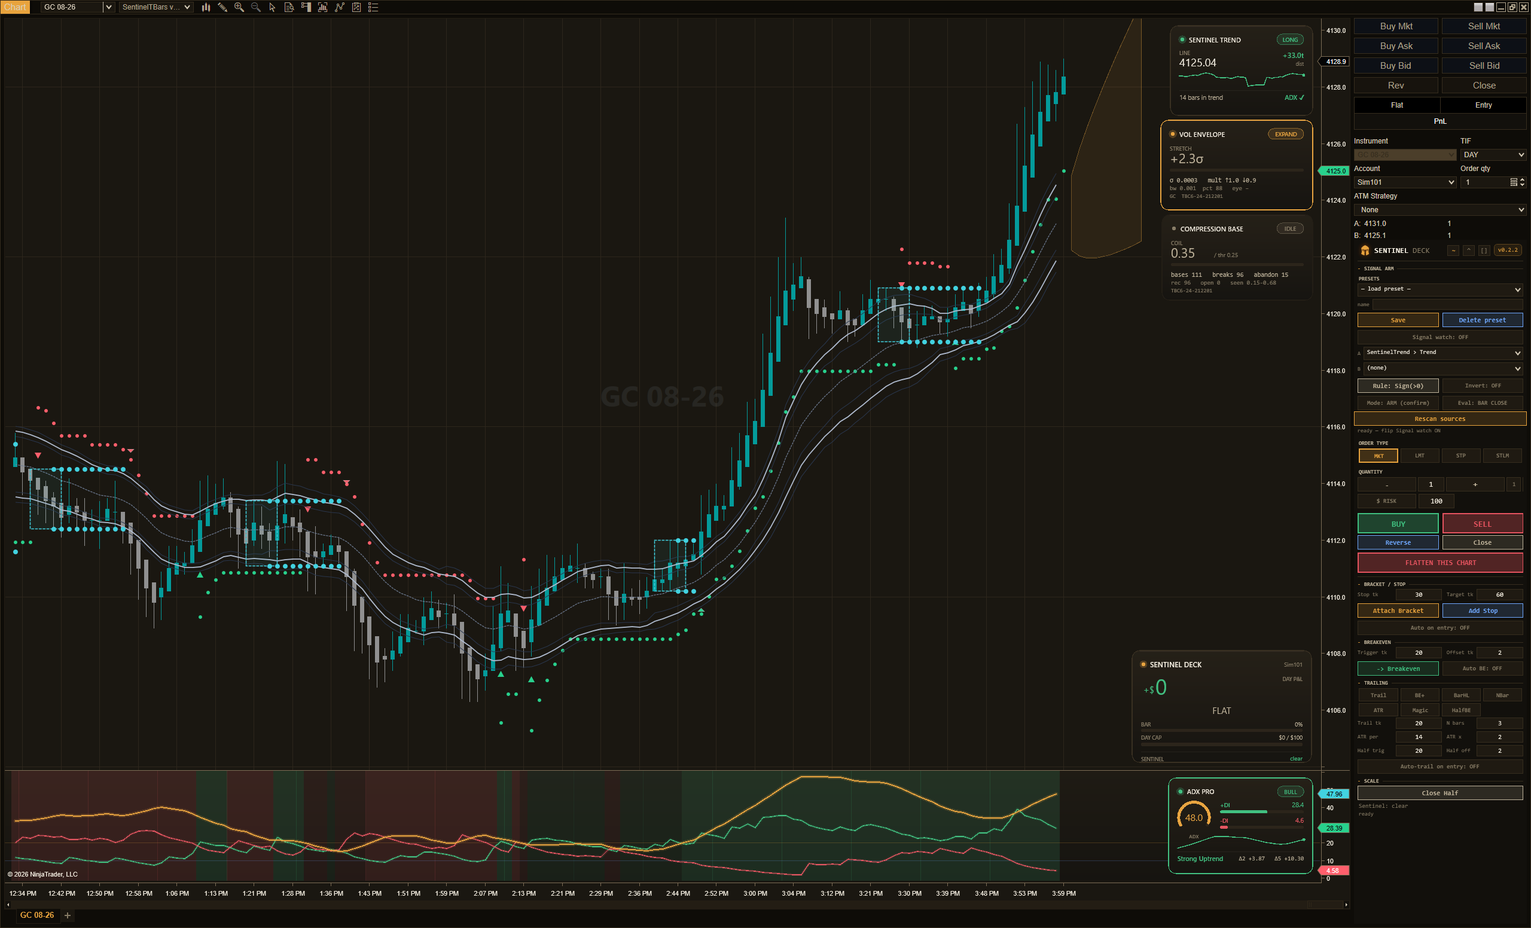Click the Attach Bracket button
Viewport: 1531px width, 928px height.
[x=1398, y=610]
